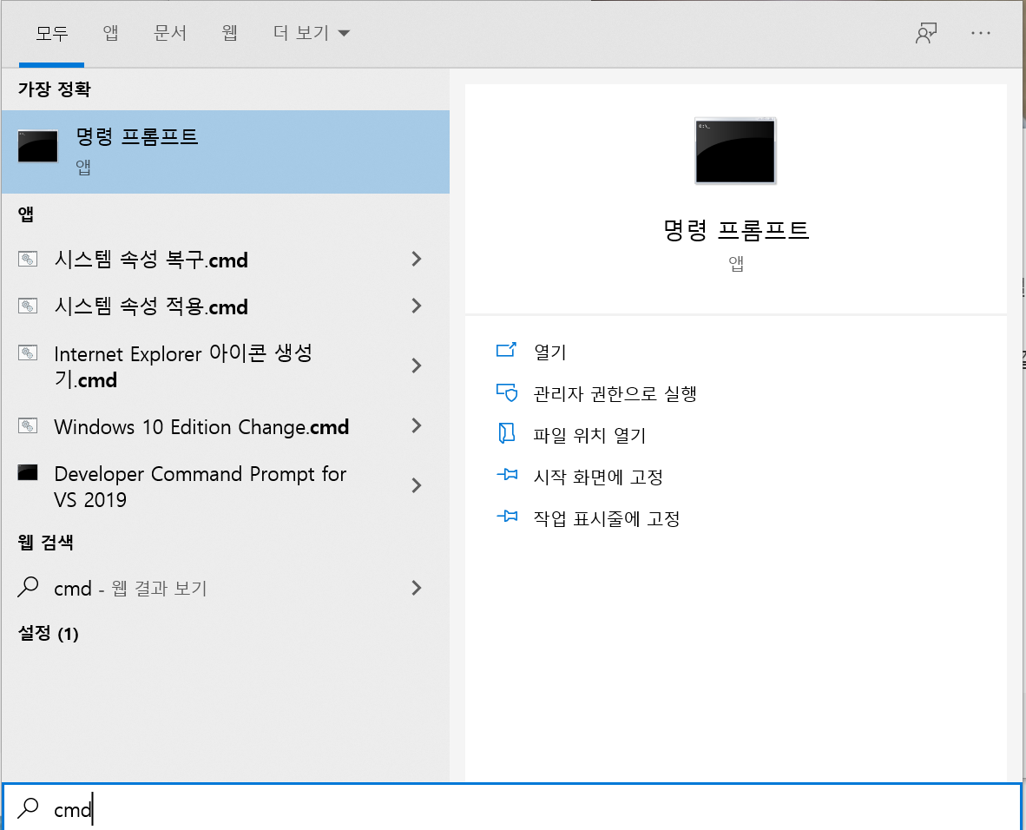
Task: Click the search box containing cmd
Action: pyautogui.click(x=512, y=808)
